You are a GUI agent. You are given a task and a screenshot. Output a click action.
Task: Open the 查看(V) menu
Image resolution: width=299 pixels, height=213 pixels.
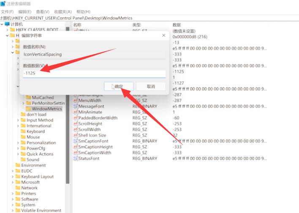click(x=43, y=12)
